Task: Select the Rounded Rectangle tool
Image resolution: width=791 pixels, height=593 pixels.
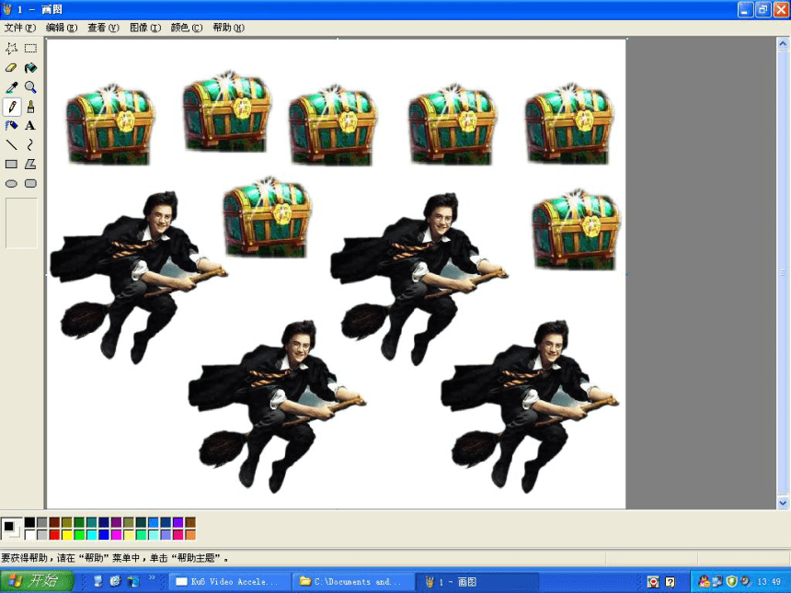Action: coord(30,184)
